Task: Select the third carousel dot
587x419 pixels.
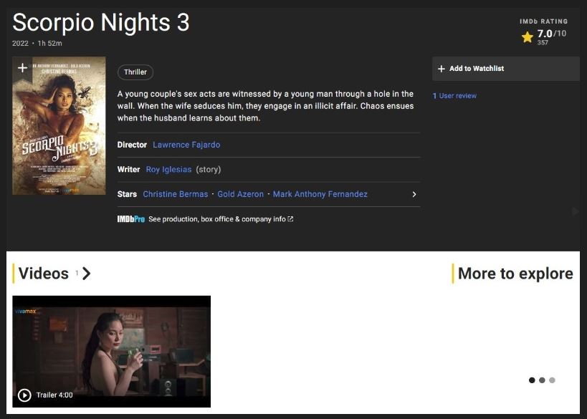Action: 552,380
